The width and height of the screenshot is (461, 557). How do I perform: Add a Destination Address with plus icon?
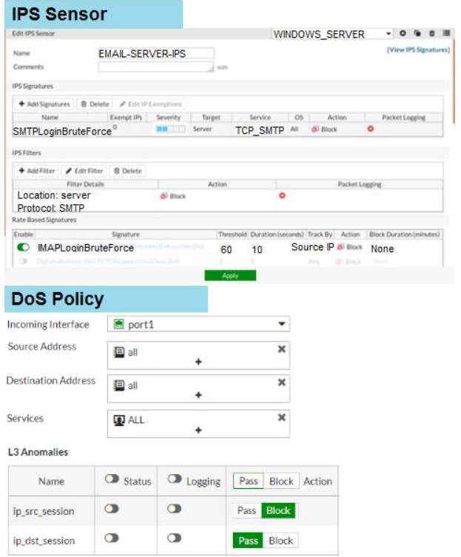coord(198,395)
